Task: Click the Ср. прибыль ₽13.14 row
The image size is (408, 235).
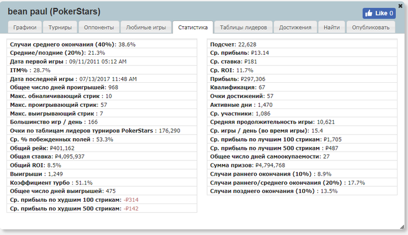Action: click(x=302, y=53)
